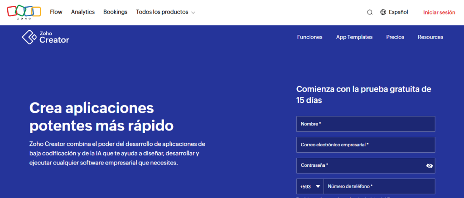Image resolution: width=464 pixels, height=198 pixels.
Task: Select Español language option
Action: 398,12
